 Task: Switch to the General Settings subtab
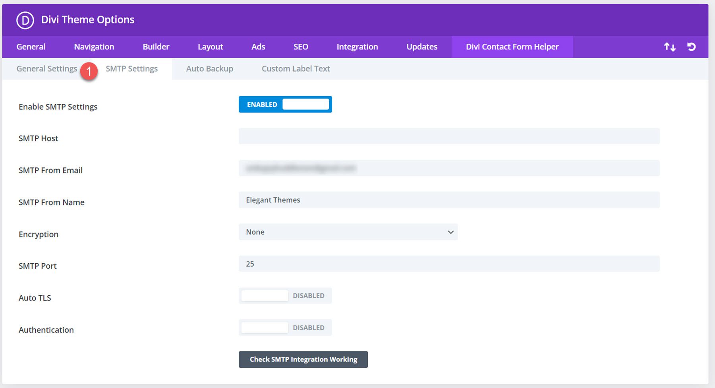pyautogui.click(x=46, y=68)
